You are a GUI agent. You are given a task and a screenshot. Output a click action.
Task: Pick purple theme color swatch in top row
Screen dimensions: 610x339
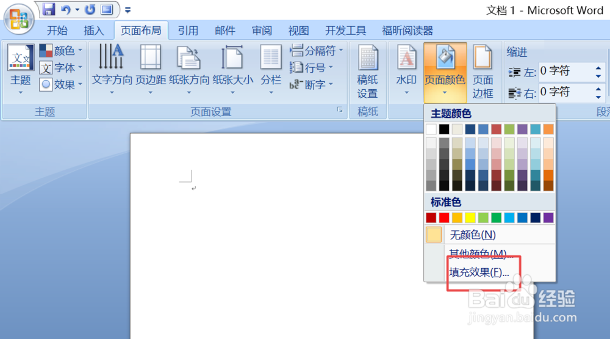[x=522, y=129]
